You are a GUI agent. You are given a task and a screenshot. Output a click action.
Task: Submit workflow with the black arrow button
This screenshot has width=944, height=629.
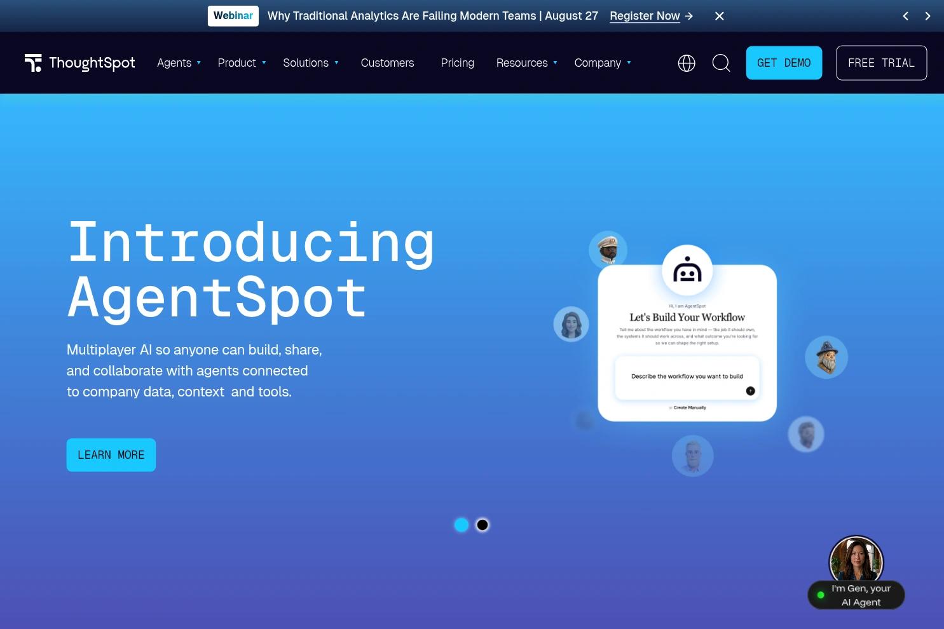point(750,391)
